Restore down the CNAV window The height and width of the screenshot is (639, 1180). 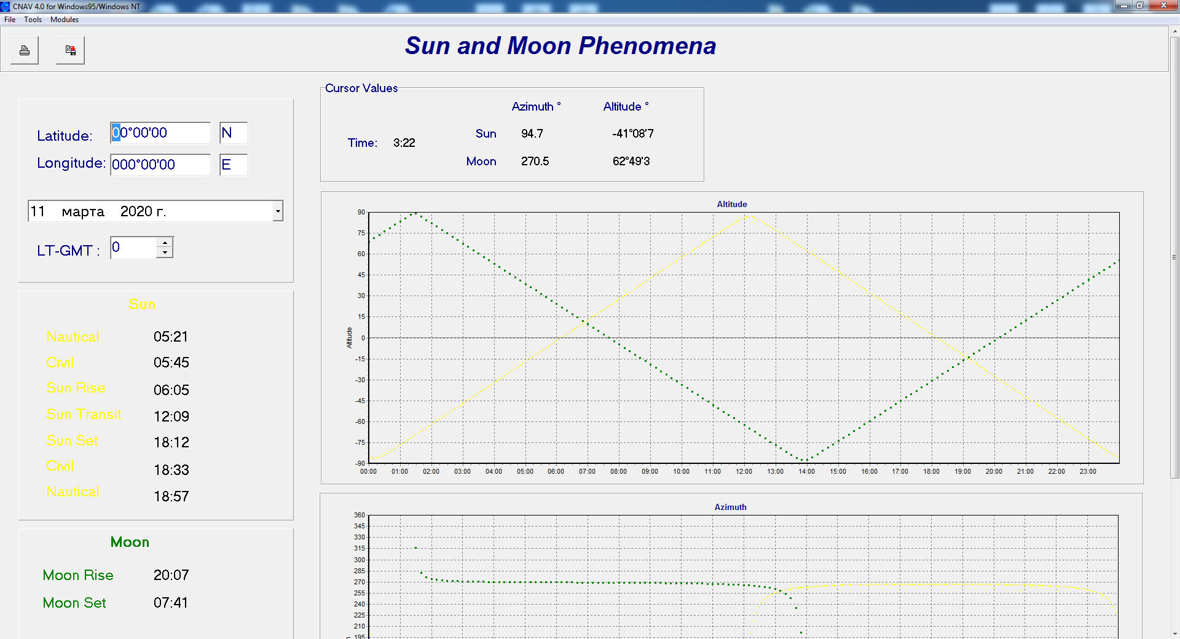[1139, 6]
